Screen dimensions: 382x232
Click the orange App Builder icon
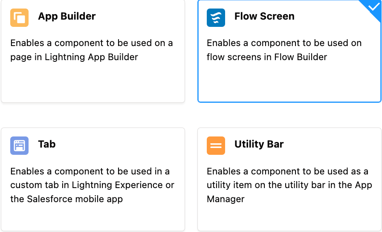19,17
